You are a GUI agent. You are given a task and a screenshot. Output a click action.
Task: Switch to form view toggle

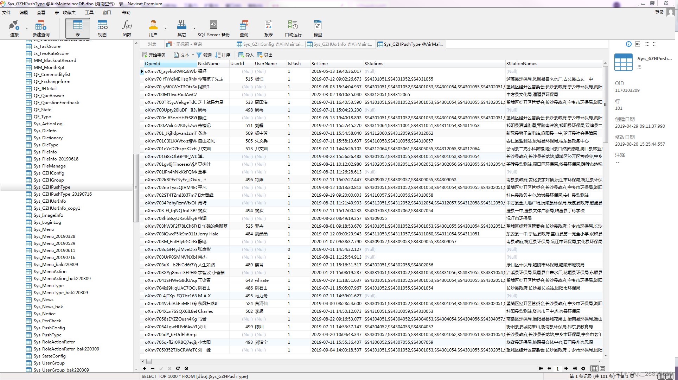[602, 368]
